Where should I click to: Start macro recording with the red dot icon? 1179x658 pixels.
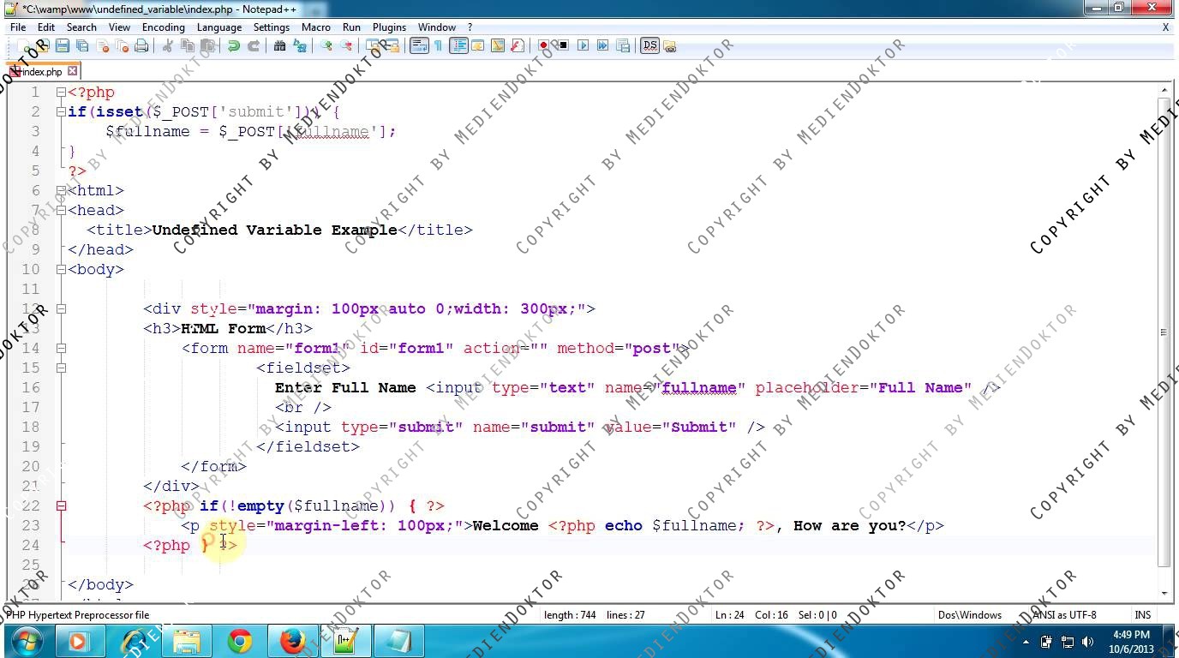[x=543, y=46]
